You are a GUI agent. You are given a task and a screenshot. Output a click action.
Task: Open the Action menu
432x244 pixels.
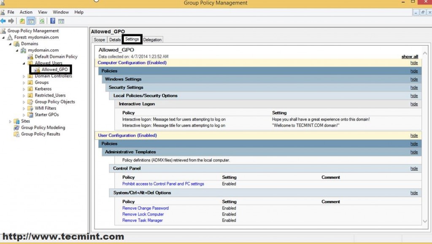[26, 12]
